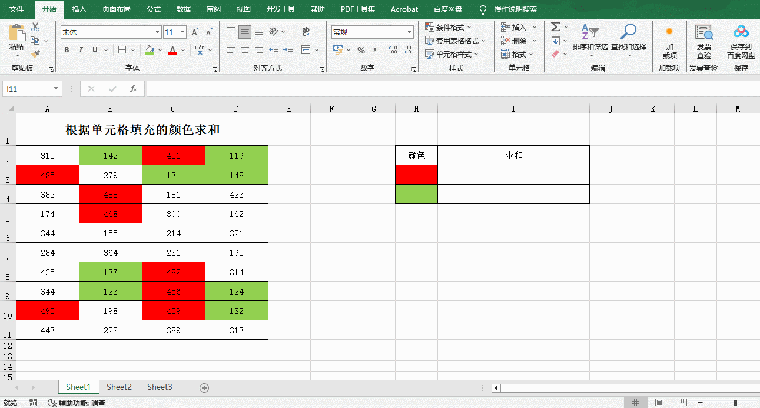Increase indent in alignment group
Screen dimensions: 760x408
click(x=288, y=50)
